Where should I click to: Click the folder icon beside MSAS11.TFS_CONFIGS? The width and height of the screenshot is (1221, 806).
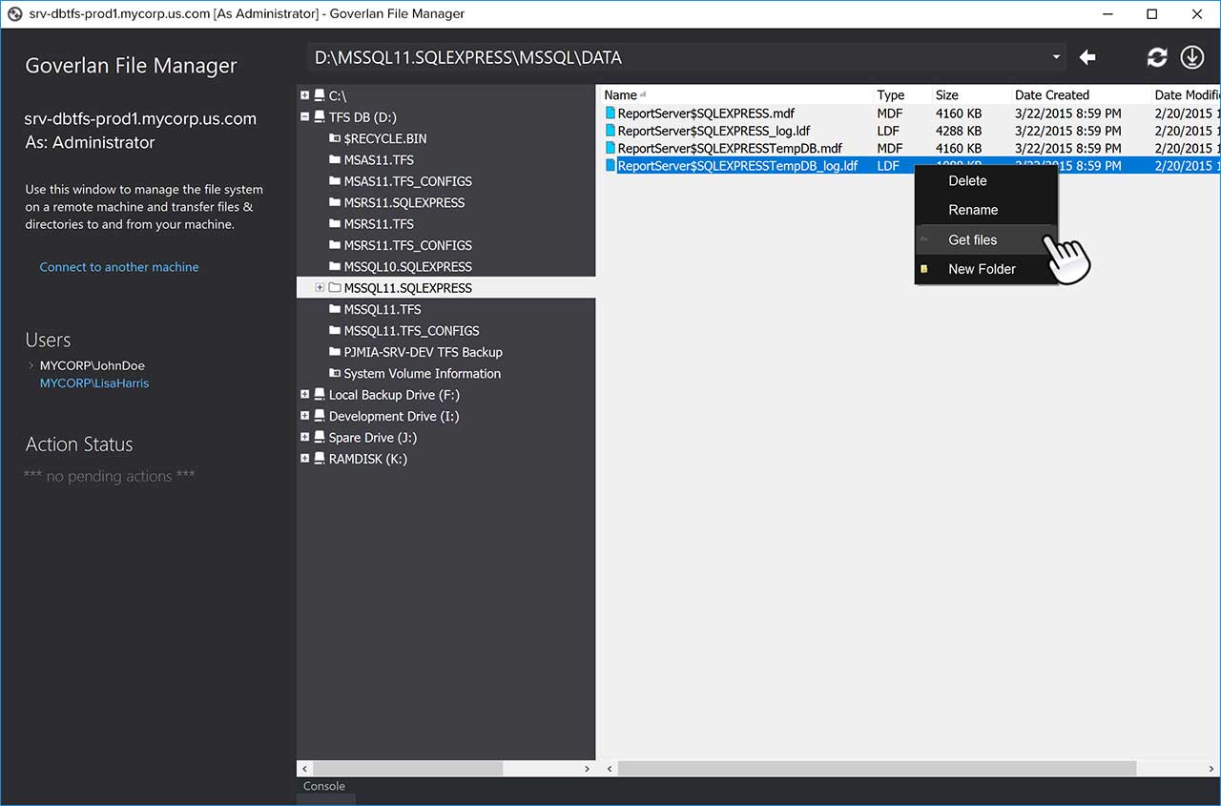pyautogui.click(x=335, y=181)
